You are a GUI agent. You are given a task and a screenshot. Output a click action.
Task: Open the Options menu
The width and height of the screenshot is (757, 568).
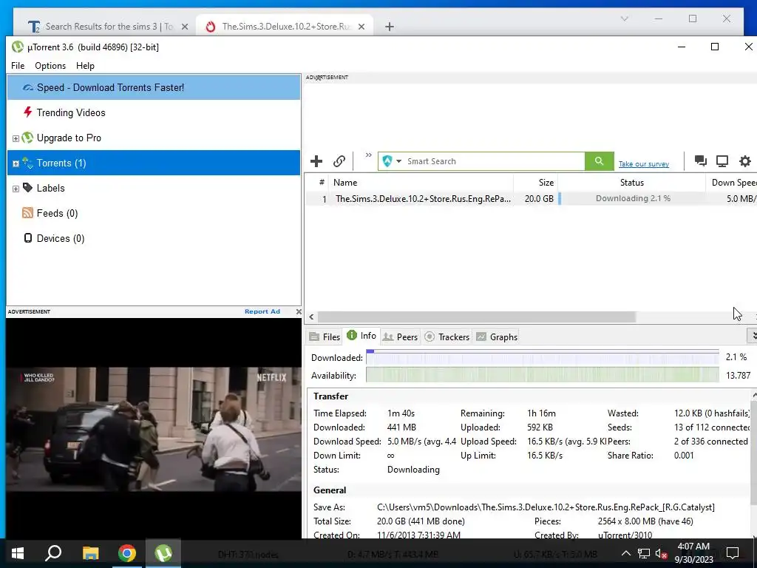point(50,66)
